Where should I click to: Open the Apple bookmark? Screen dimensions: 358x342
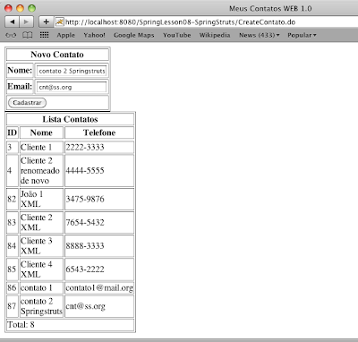click(65, 35)
